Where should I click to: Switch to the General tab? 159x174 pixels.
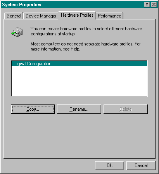click(x=14, y=16)
